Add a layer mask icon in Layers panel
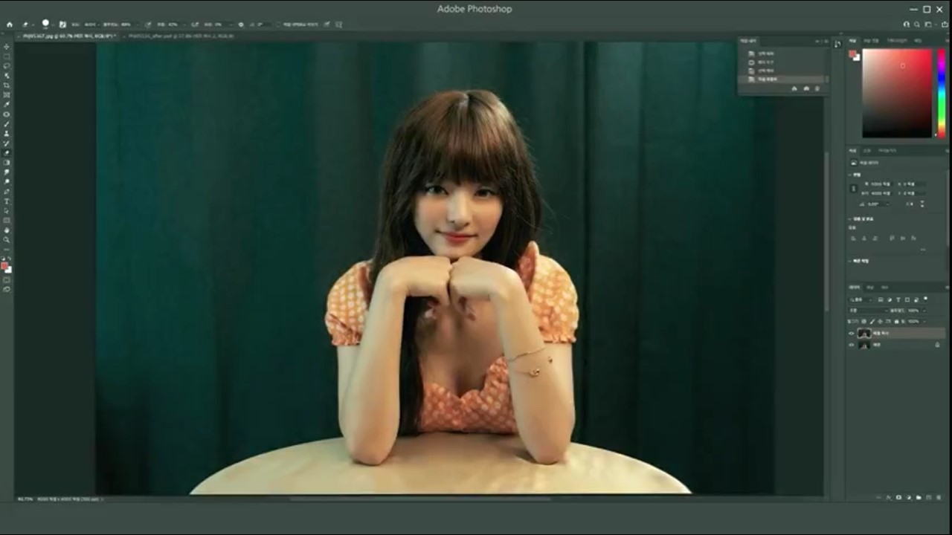Image resolution: width=952 pixels, height=535 pixels. coord(898,497)
